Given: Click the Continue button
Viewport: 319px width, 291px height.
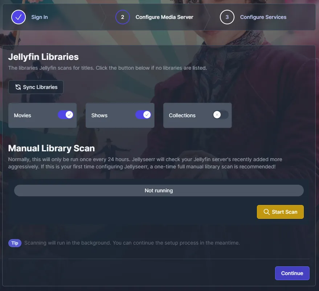Looking at the screenshot, I should tap(292, 273).
